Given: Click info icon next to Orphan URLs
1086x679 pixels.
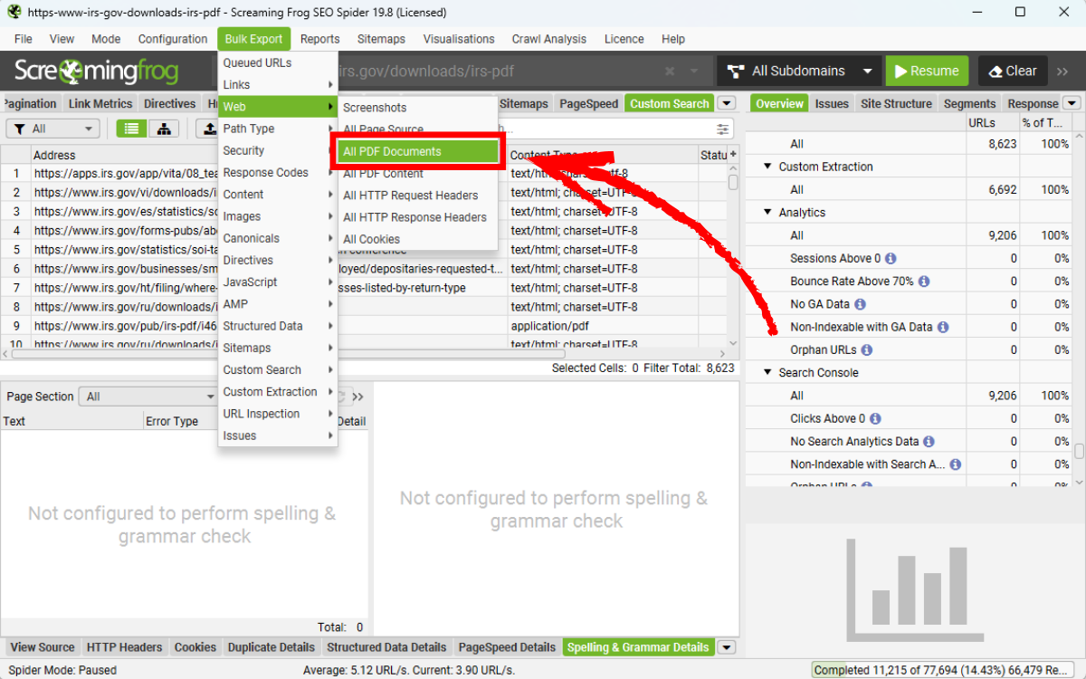Looking at the screenshot, I should [867, 350].
